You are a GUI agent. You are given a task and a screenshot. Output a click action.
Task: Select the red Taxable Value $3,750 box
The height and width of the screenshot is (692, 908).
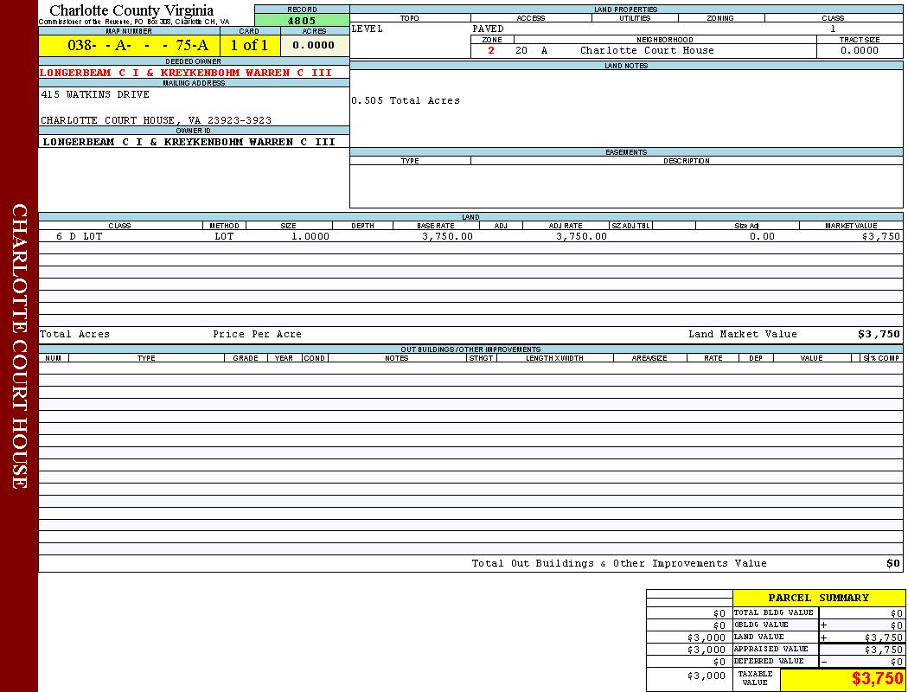842,679
